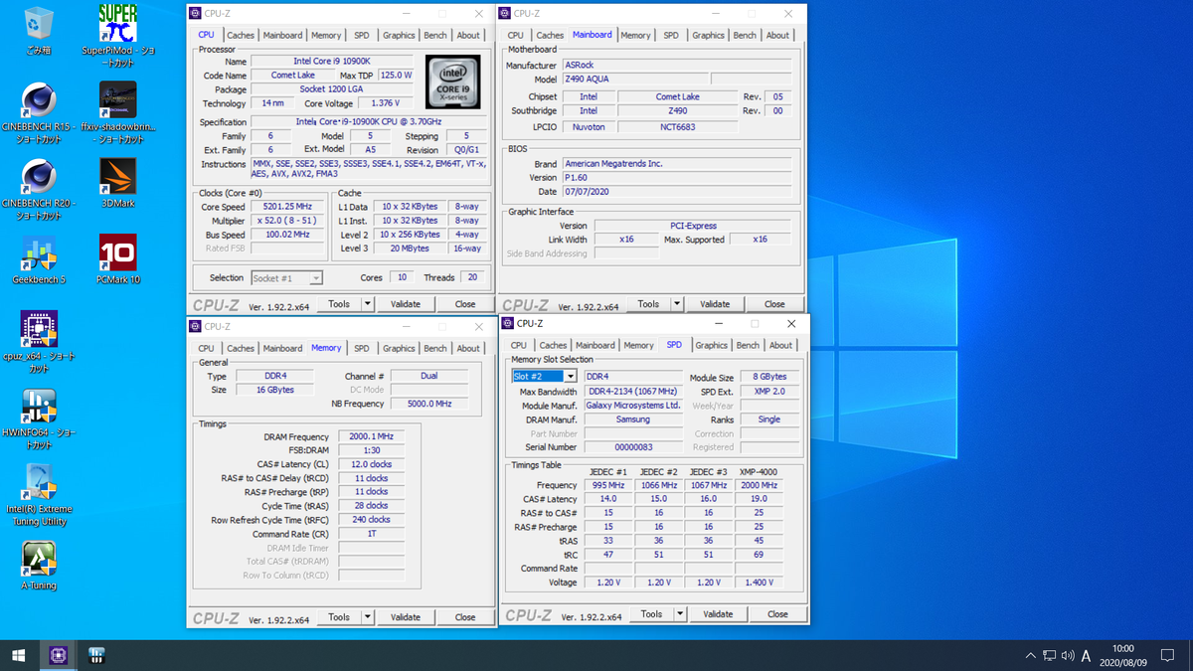
Task: Click Validate in the CPU window
Action: (406, 304)
